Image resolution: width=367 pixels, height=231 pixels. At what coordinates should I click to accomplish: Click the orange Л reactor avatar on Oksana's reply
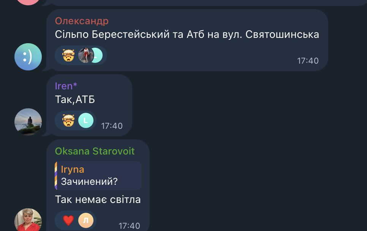tap(85, 220)
